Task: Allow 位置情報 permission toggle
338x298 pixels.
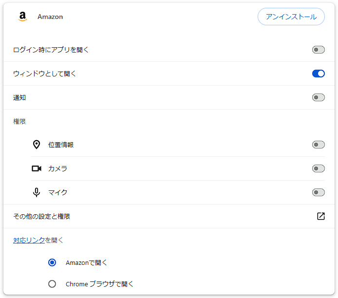Action: click(318, 145)
